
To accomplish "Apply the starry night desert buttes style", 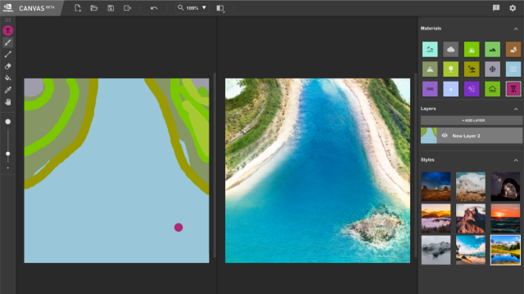I will pyautogui.click(x=436, y=186).
